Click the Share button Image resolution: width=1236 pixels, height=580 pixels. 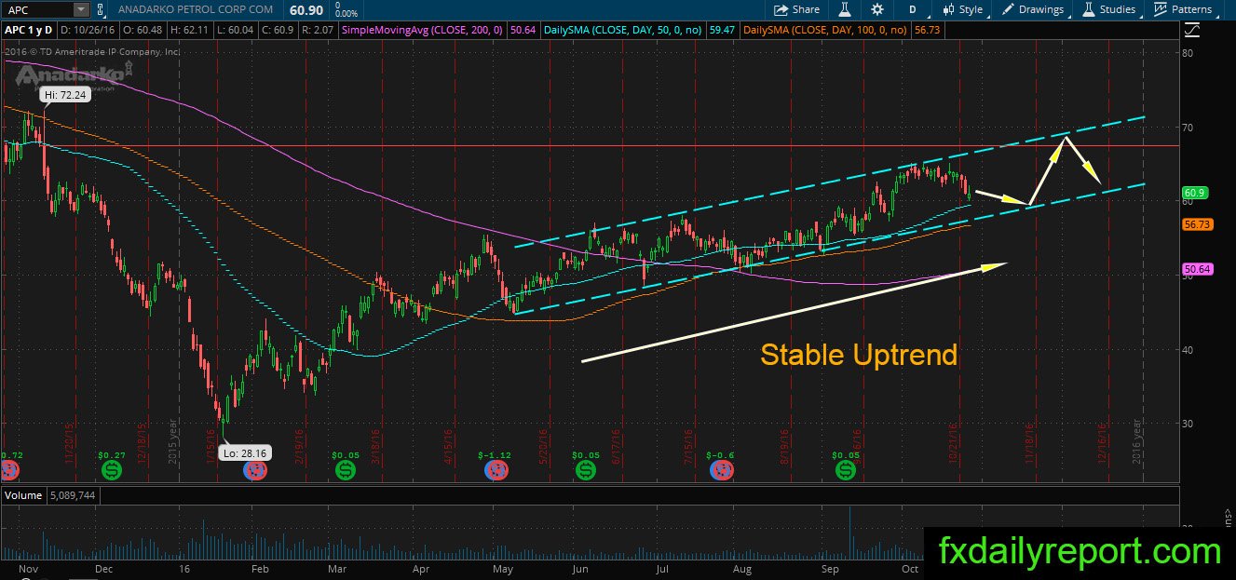point(797,9)
